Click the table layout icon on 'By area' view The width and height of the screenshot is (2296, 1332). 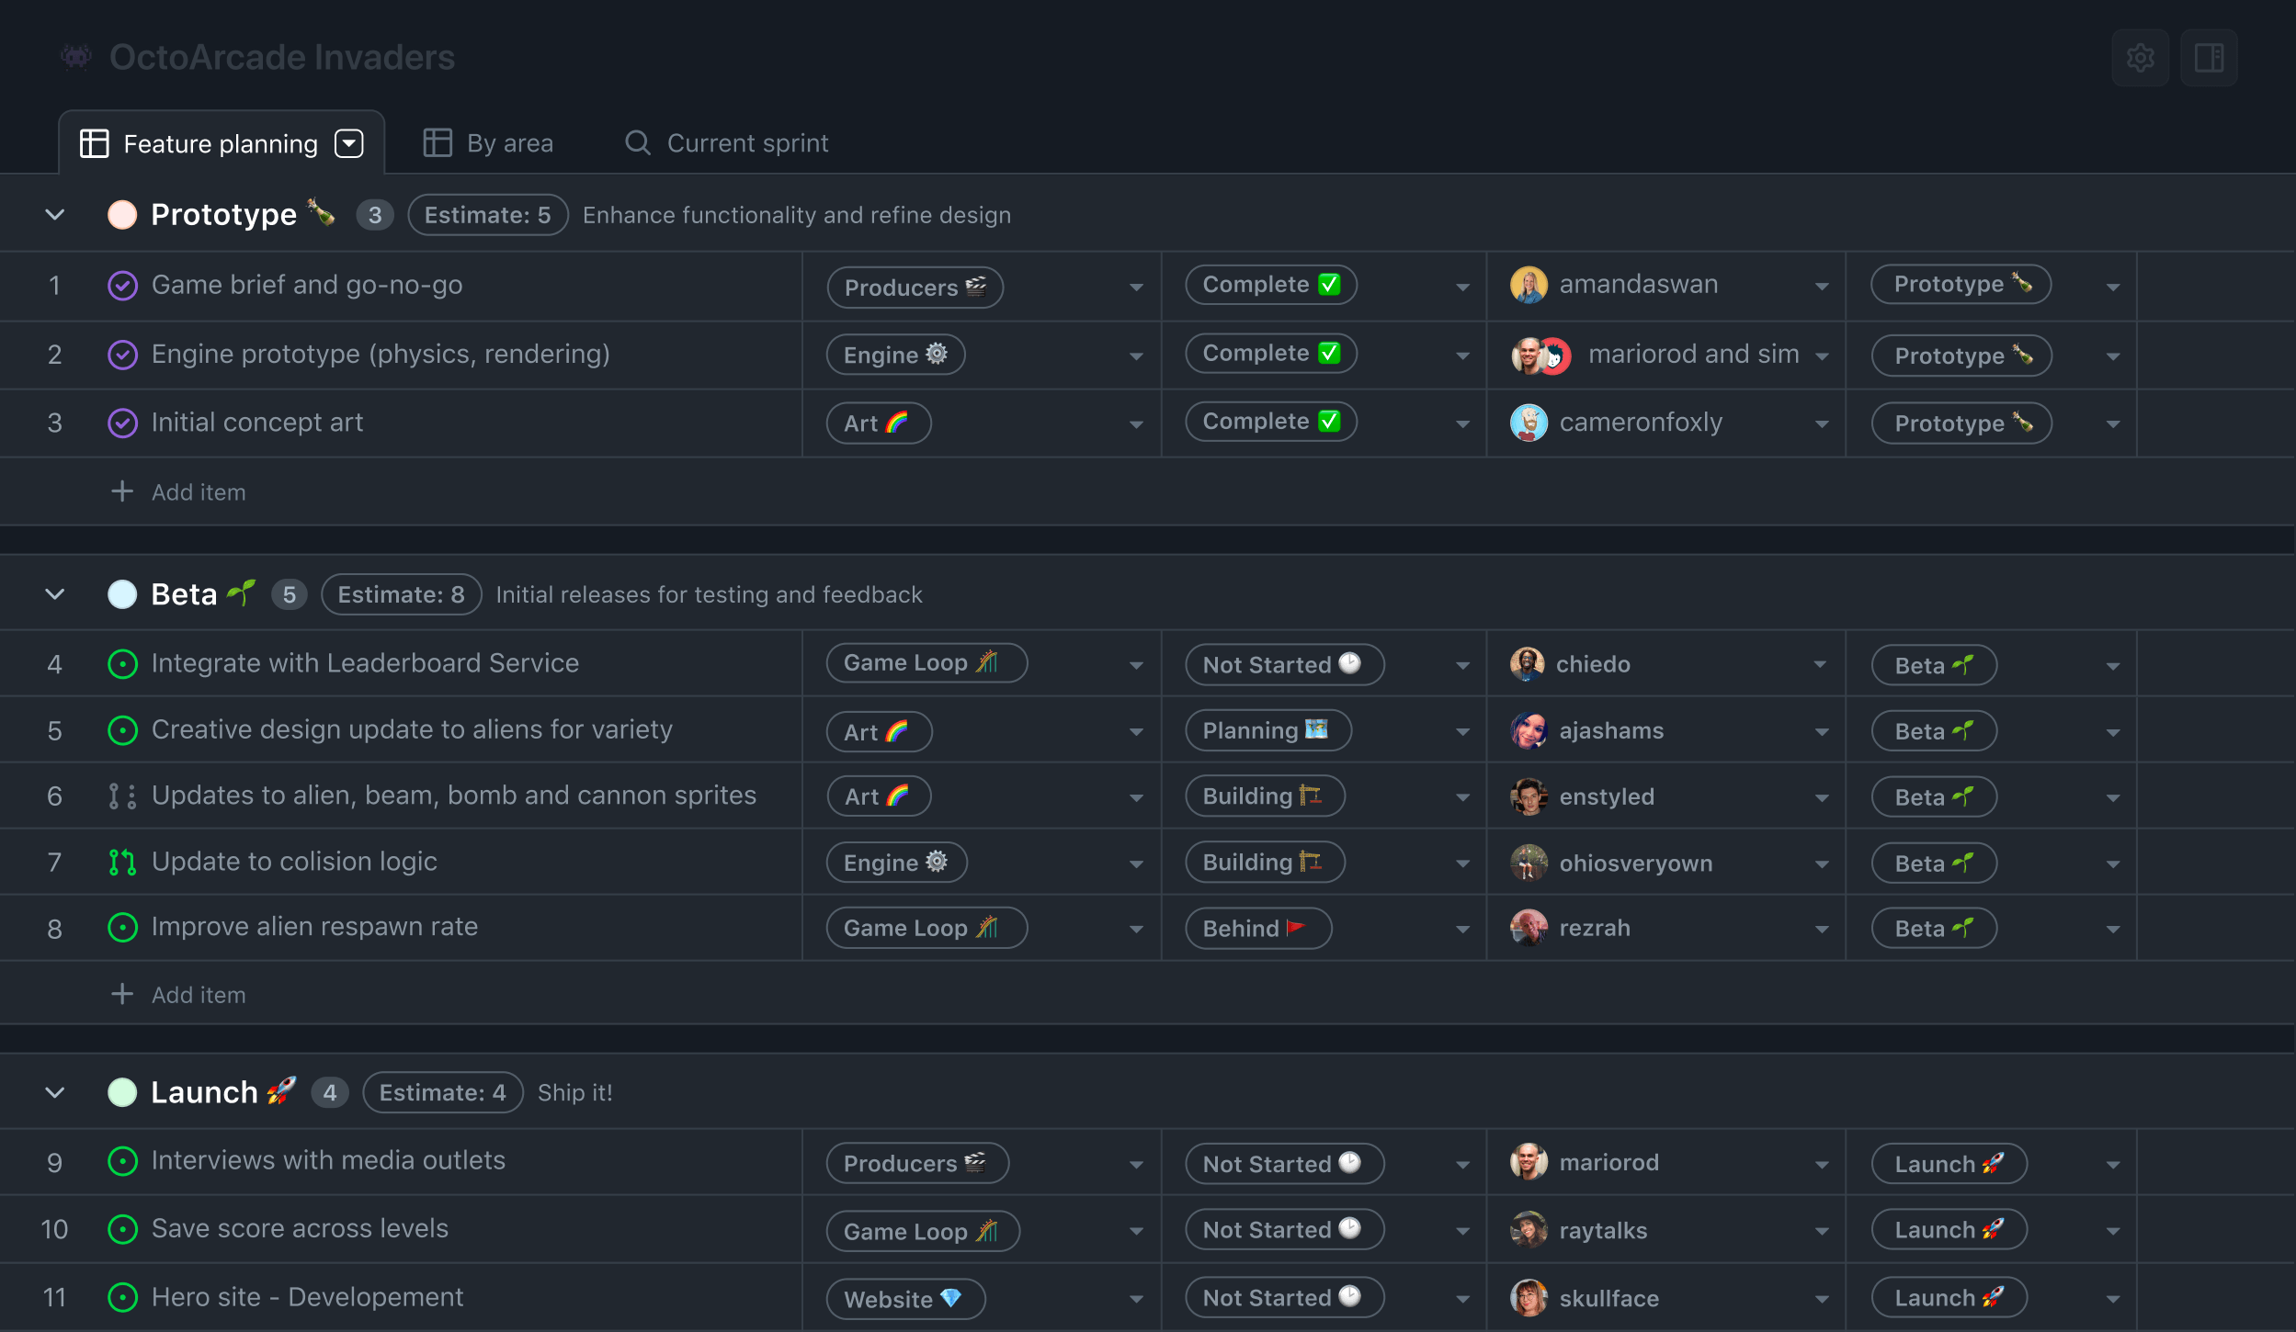tap(438, 142)
